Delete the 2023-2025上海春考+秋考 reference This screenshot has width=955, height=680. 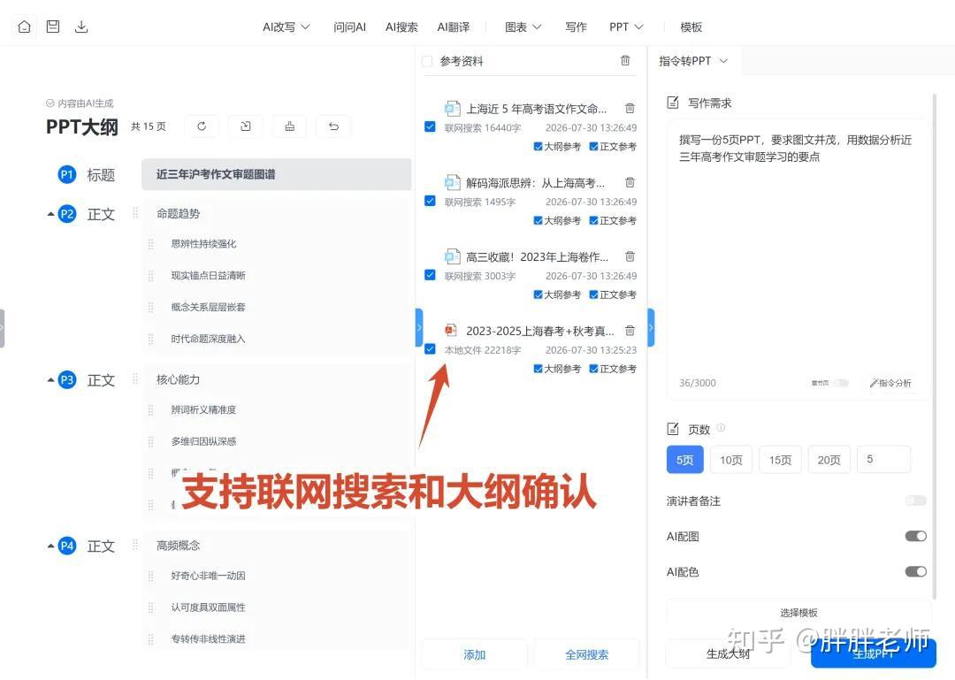click(630, 330)
